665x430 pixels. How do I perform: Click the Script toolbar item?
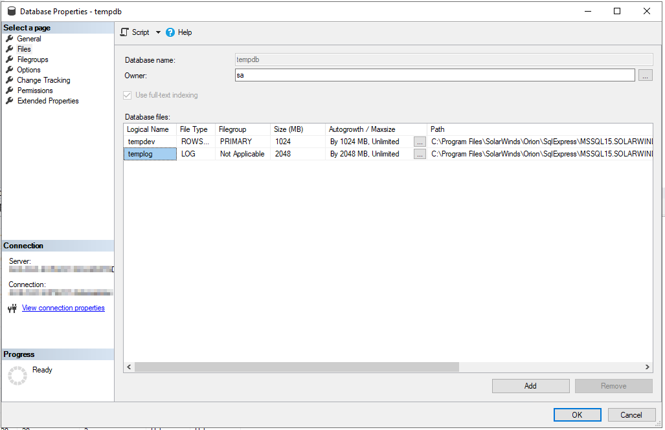(x=140, y=32)
